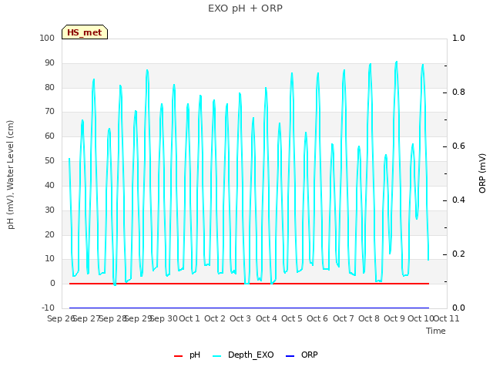Click the Oct 1 date tick label
The image size is (493, 370).
[x=189, y=318]
